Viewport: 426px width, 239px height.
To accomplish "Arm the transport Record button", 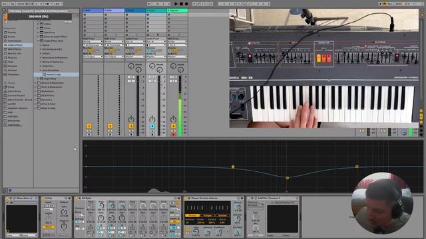I will point(186,4).
